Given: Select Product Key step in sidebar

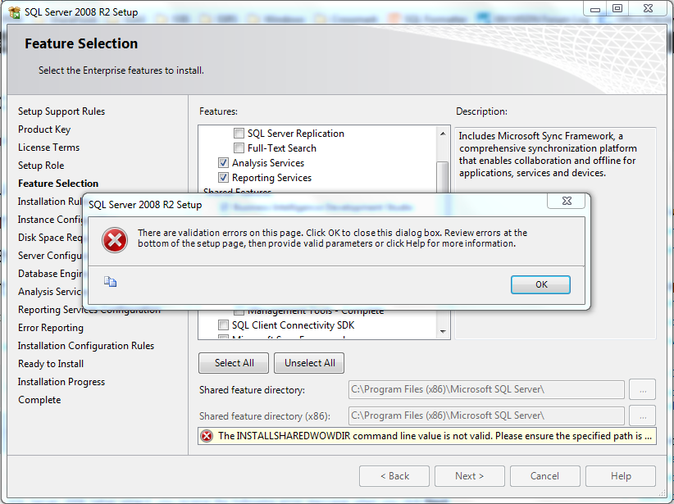Looking at the screenshot, I should click(x=44, y=129).
